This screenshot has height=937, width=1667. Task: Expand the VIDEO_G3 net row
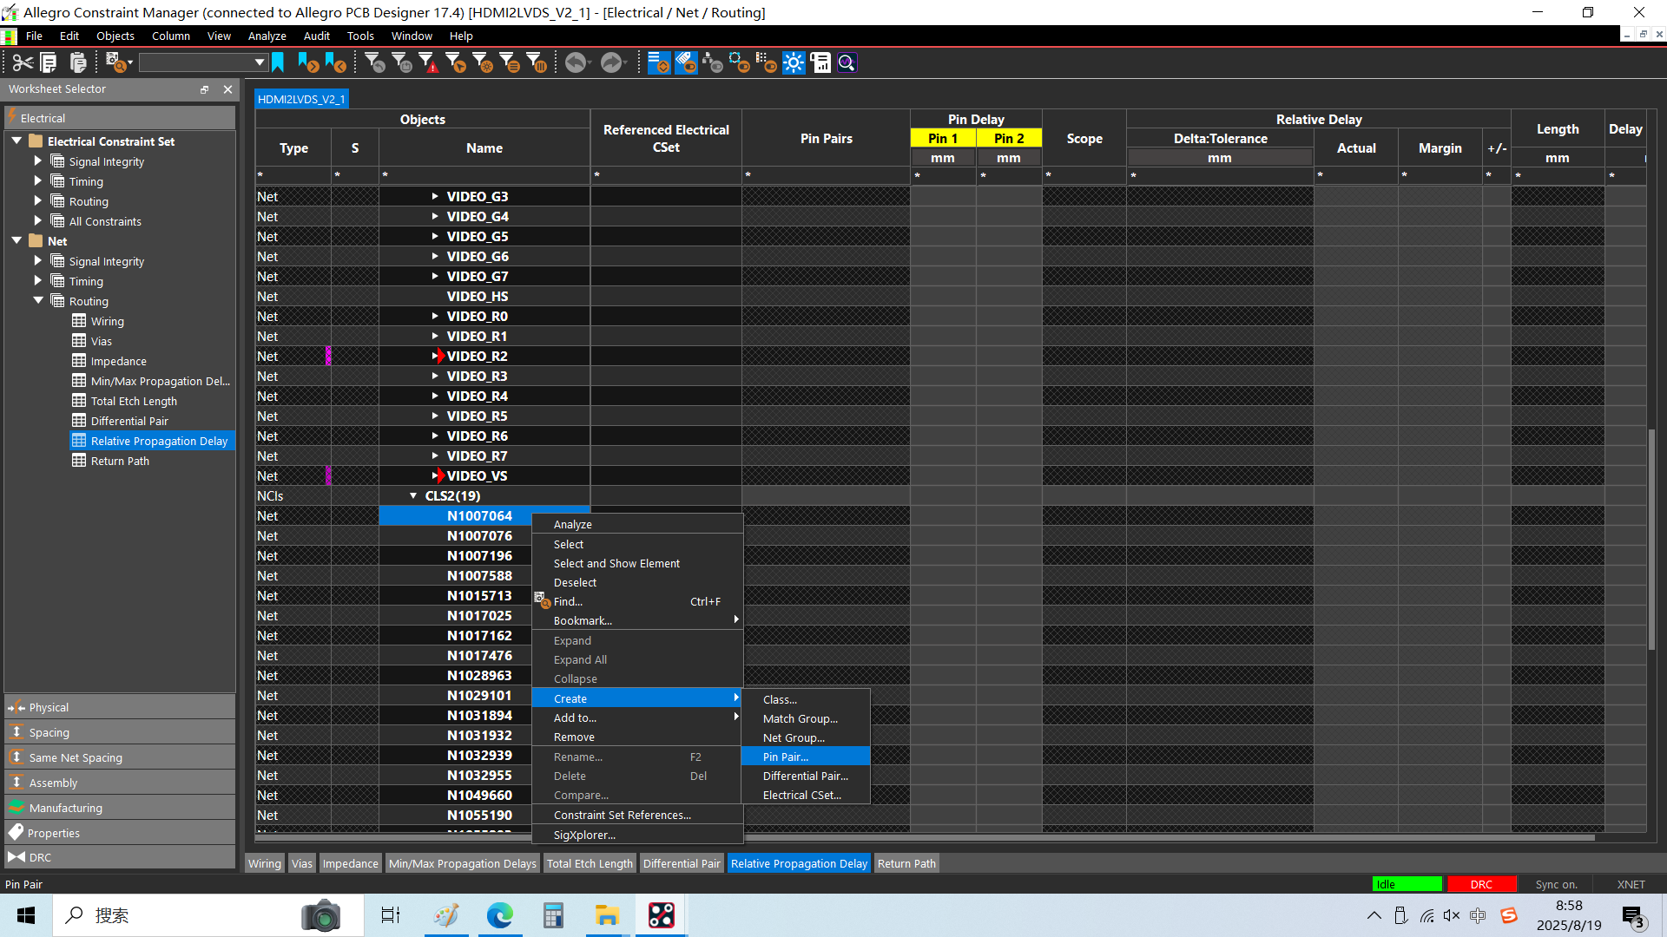point(435,197)
